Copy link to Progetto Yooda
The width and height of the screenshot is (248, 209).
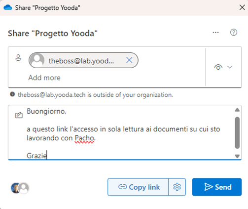(x=138, y=187)
